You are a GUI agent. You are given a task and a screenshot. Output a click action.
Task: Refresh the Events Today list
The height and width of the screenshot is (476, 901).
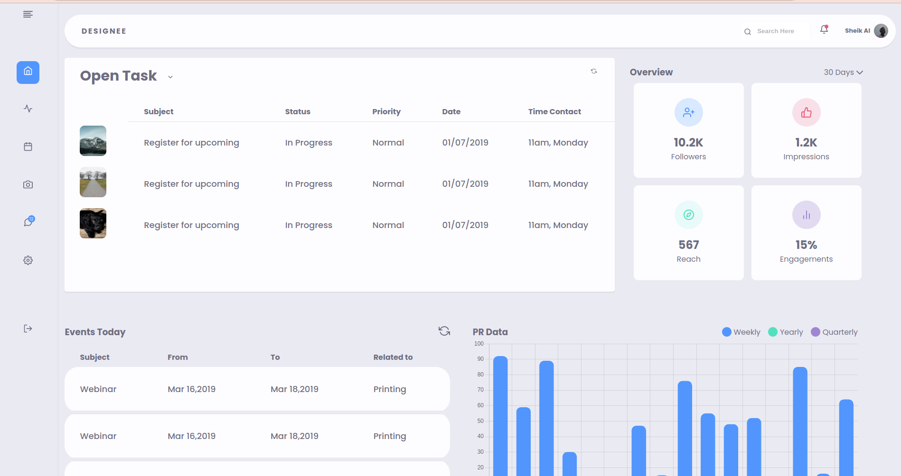[444, 331]
